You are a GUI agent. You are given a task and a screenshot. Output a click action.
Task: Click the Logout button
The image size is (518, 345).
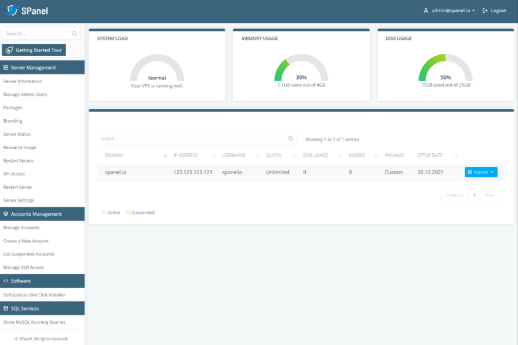494,10
